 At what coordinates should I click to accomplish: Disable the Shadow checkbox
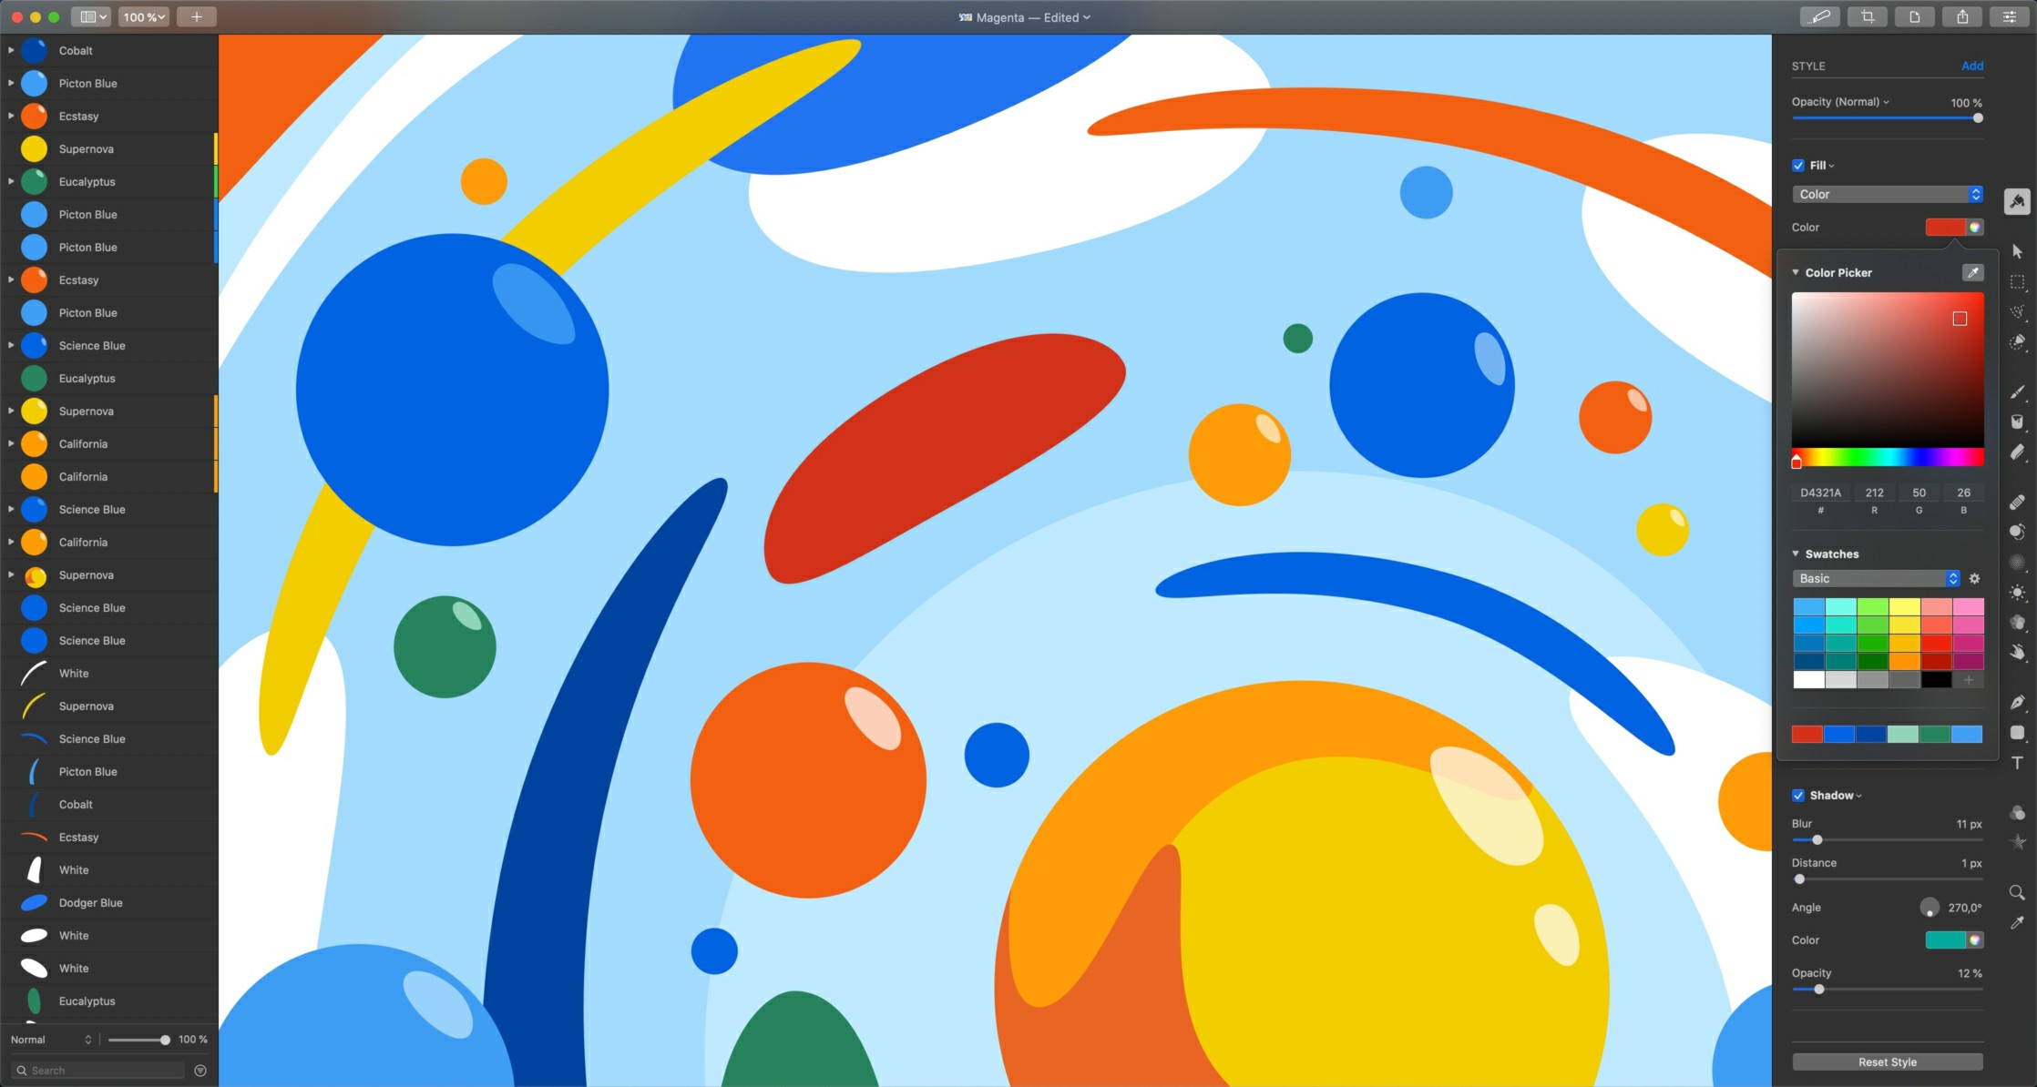click(1798, 796)
